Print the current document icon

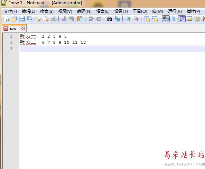point(54,19)
